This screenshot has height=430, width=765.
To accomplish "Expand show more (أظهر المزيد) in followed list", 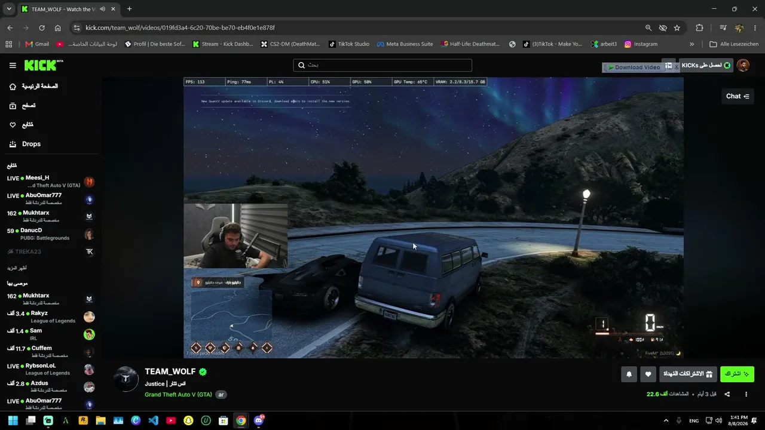I will [x=17, y=268].
